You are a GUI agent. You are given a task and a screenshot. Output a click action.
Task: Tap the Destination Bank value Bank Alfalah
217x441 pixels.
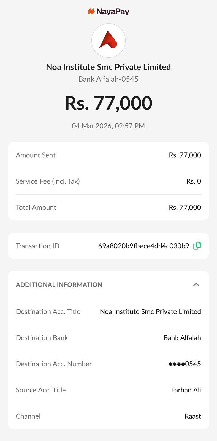click(x=182, y=338)
